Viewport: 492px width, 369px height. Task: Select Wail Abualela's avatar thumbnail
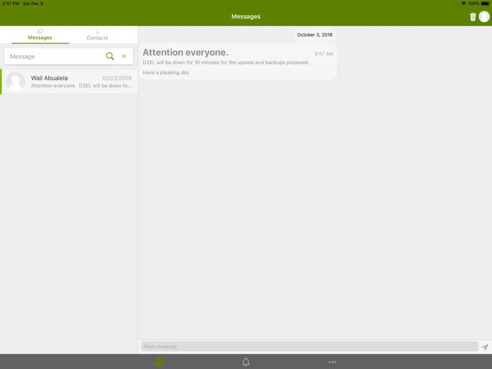[16, 81]
